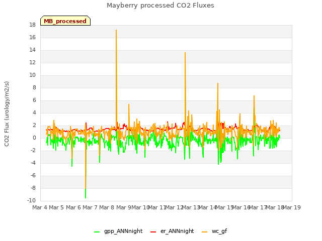
Task: Click the green gpp_ANNnight legend swatch
Action: click(97, 231)
